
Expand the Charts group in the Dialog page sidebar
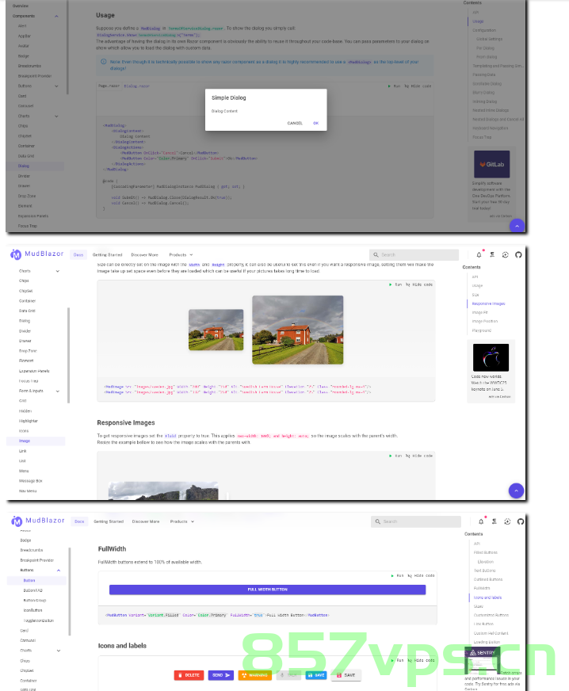tap(56, 116)
